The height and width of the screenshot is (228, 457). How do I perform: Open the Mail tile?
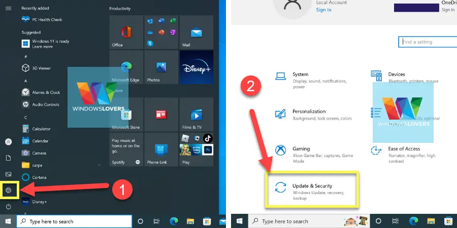point(197,32)
